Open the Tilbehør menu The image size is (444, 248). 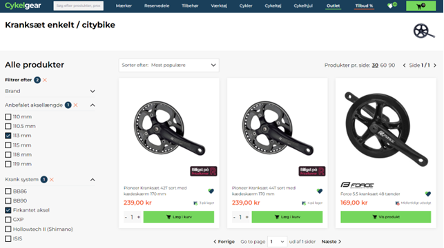click(190, 6)
